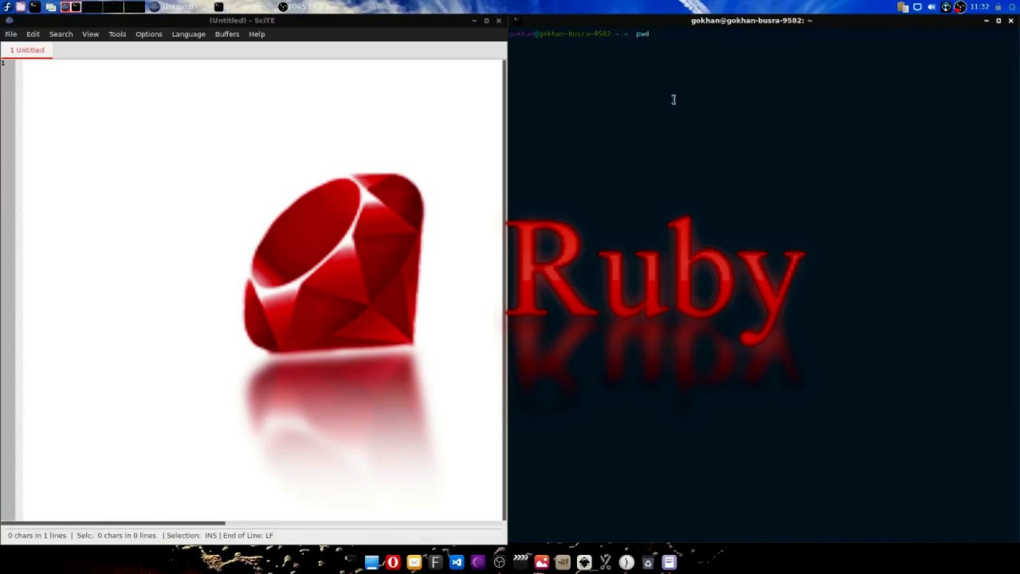This screenshot has width=1020, height=574.
Task: Open the screenshot scissors tool in the dock
Action: click(x=605, y=563)
